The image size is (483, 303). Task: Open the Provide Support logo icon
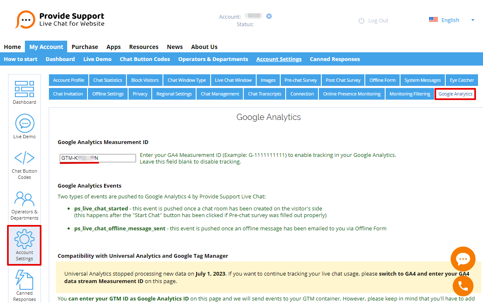25,19
